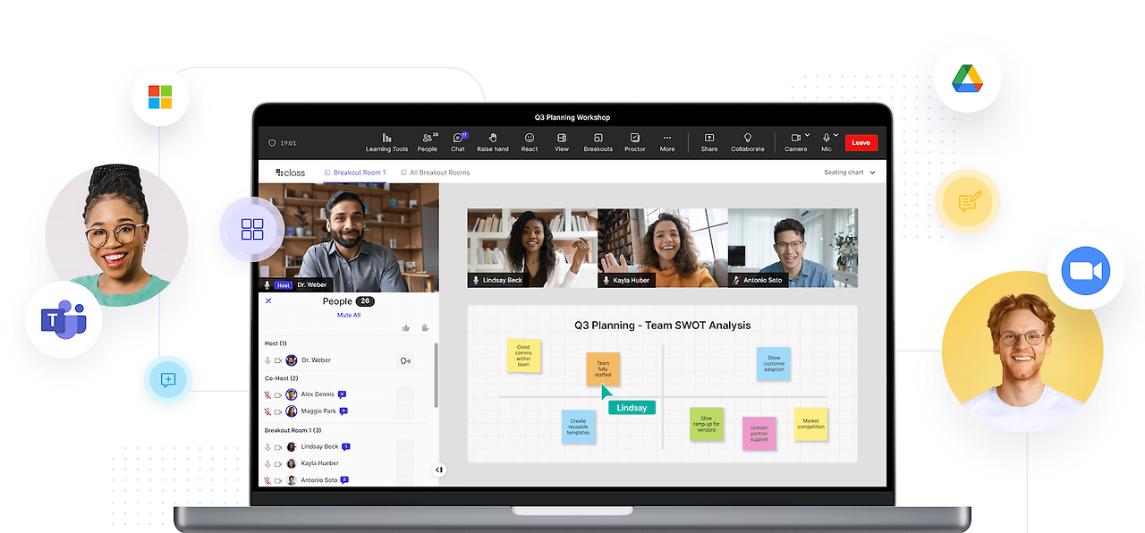
Task: Open the View options
Action: coord(562,139)
